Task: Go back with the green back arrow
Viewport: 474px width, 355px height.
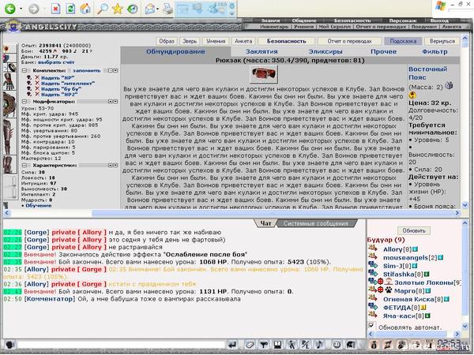Action: point(10,9)
